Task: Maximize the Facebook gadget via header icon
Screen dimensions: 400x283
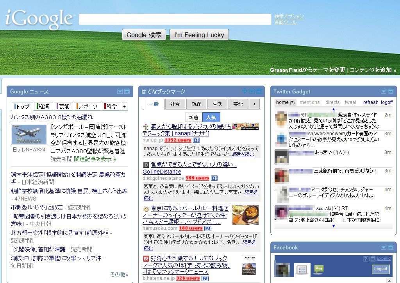Action: pos(391,247)
